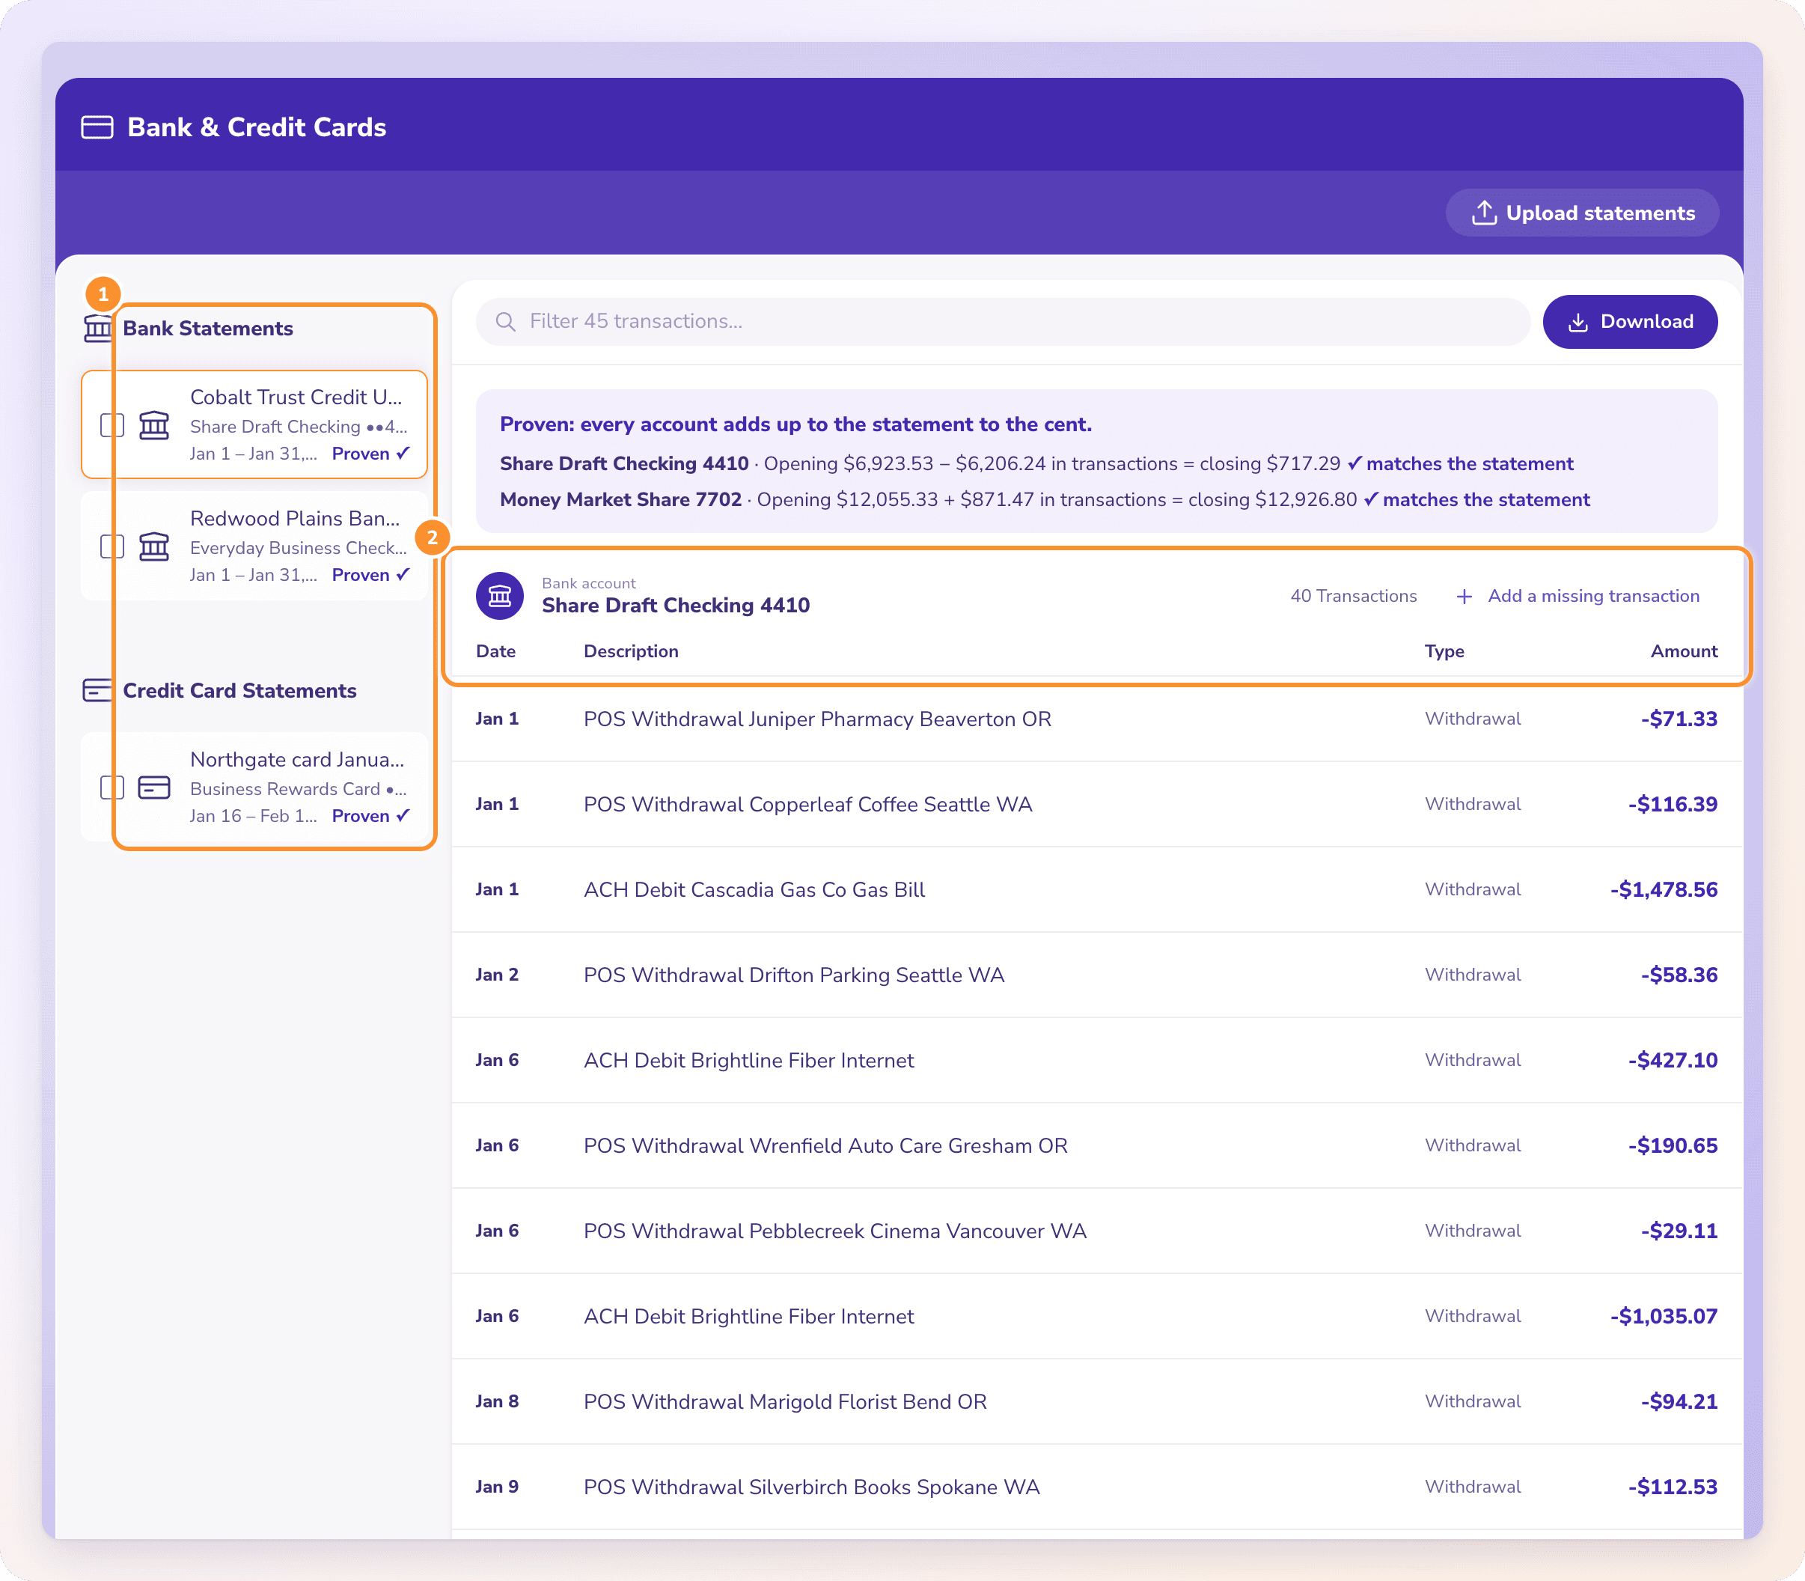
Task: Open Upload statements
Action: 1582,213
